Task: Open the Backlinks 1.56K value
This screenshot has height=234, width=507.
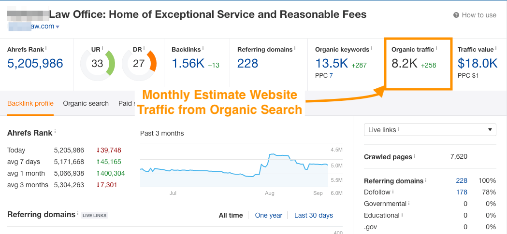Action: [x=188, y=64]
